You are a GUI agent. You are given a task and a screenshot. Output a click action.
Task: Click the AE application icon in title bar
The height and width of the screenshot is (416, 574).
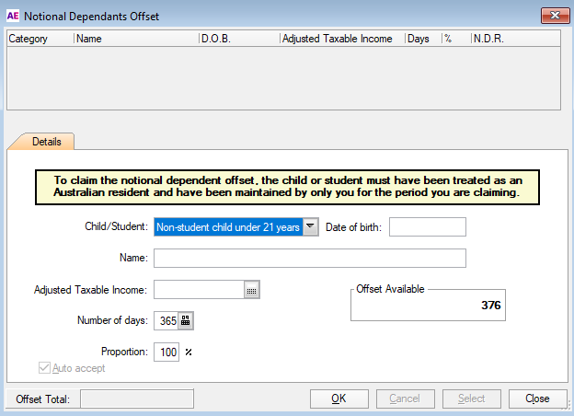tap(13, 15)
